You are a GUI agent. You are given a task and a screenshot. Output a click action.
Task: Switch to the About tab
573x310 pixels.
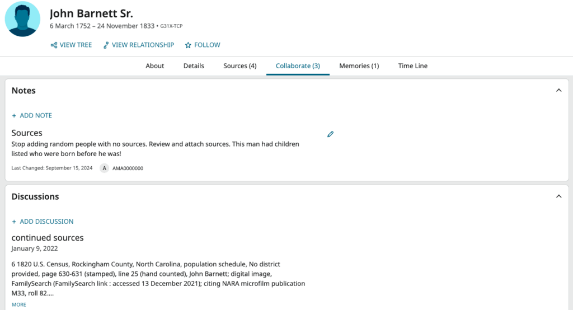tap(154, 66)
